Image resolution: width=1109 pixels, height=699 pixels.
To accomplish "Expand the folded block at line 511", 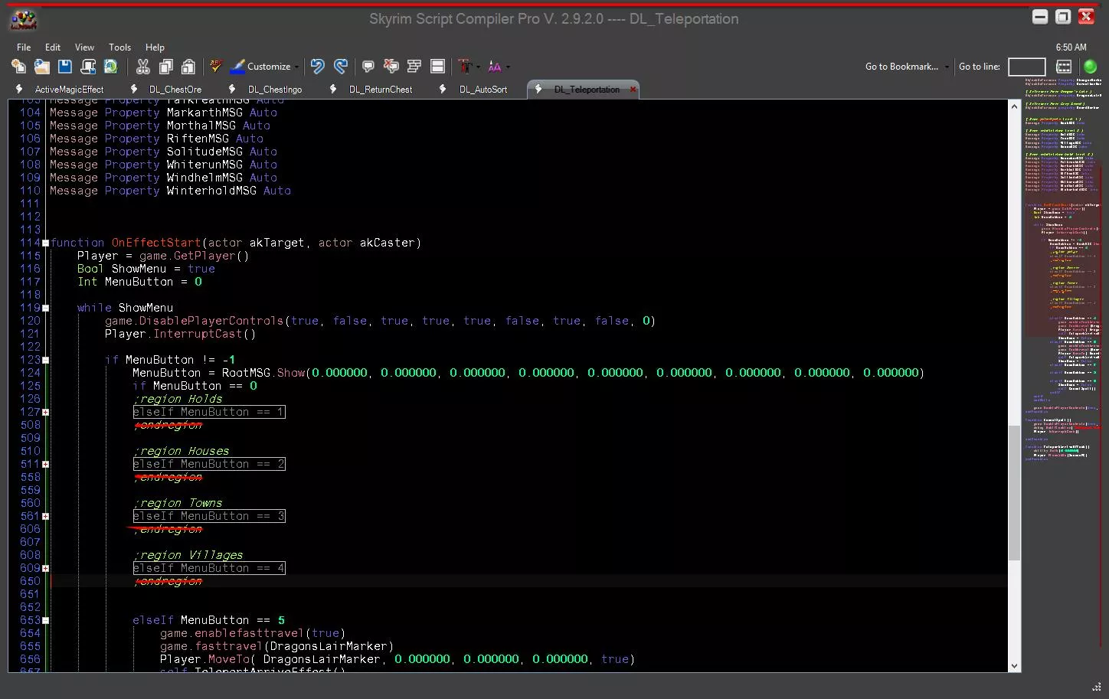I will tap(45, 464).
